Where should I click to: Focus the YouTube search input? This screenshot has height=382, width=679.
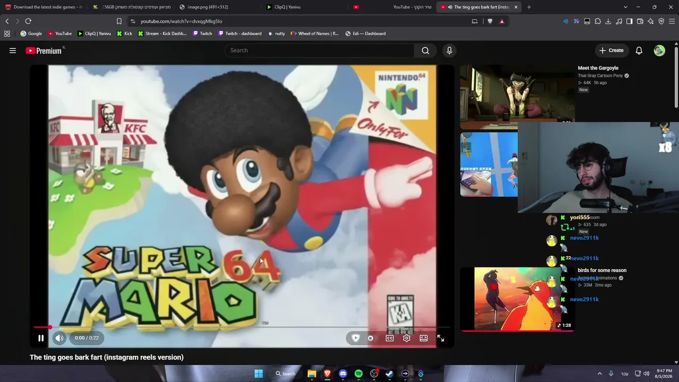(x=319, y=50)
